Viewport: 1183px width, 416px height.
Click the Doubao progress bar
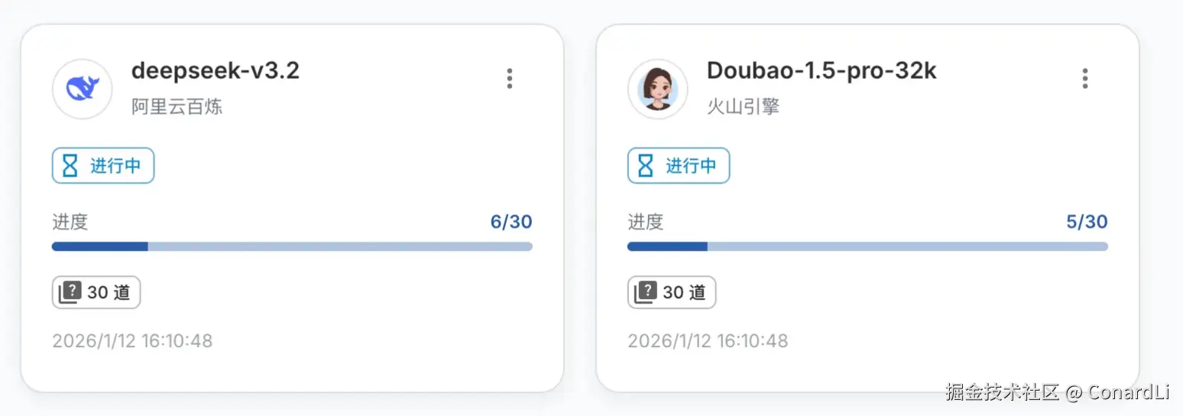[x=867, y=246]
